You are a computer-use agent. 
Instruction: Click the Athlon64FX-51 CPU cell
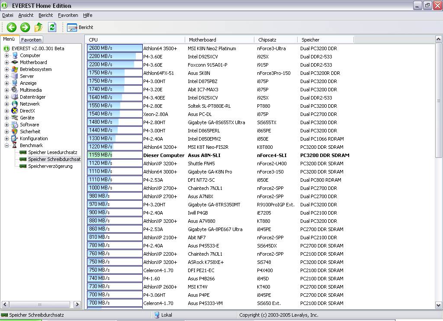(x=158, y=73)
